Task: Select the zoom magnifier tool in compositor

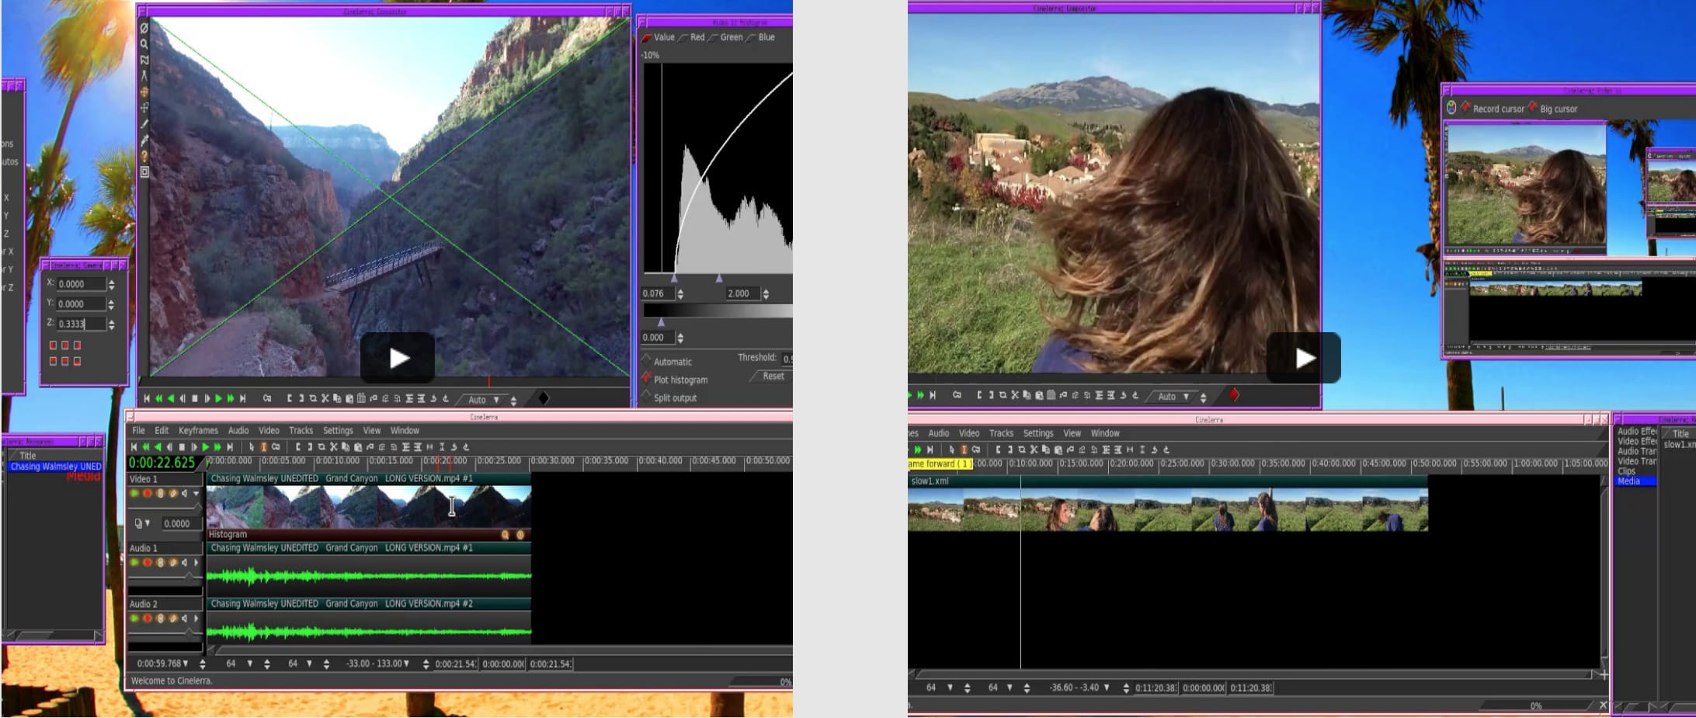Action: (144, 43)
